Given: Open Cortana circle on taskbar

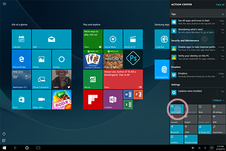Looking at the screenshot, I should 27,148.
